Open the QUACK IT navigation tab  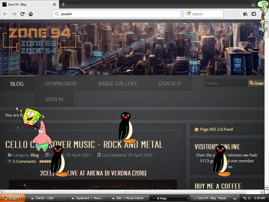[170, 83]
